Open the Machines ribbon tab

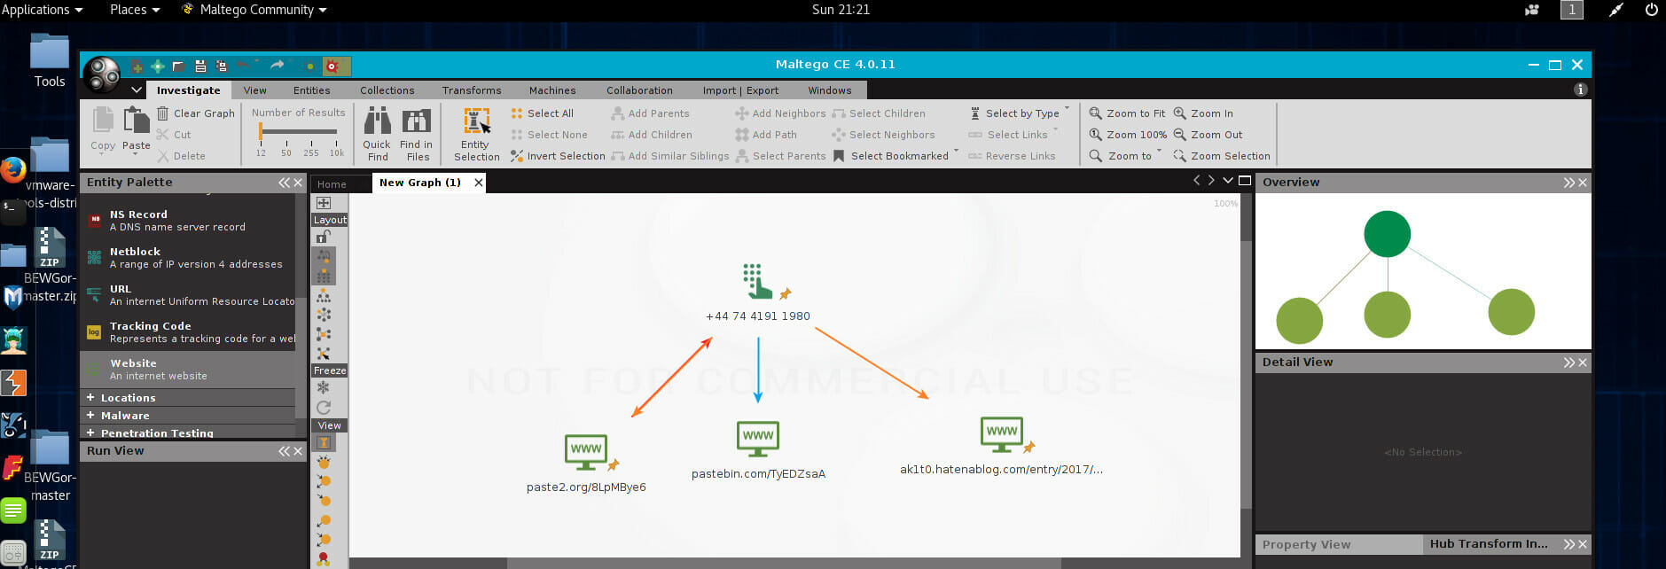tap(552, 90)
